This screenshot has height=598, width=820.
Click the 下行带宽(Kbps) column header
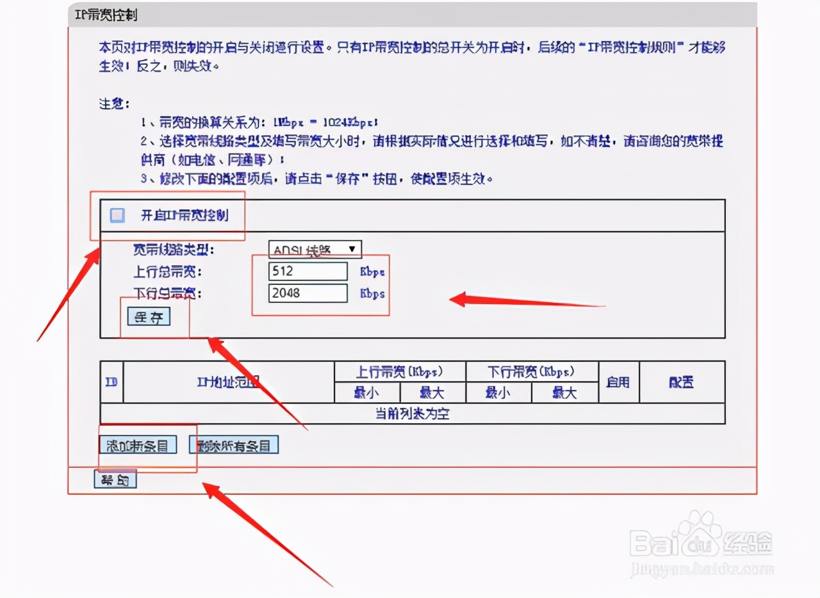click(x=532, y=371)
